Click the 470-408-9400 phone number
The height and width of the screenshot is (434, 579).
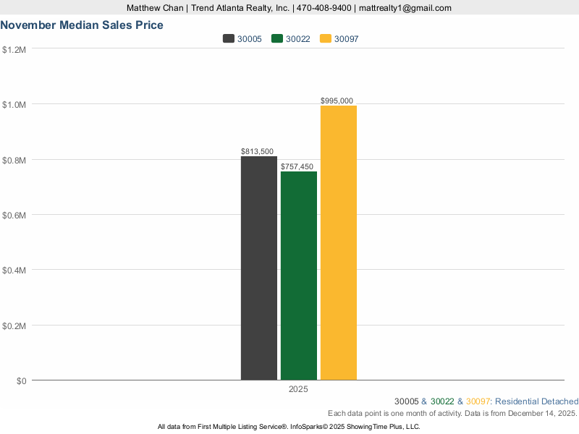click(324, 8)
